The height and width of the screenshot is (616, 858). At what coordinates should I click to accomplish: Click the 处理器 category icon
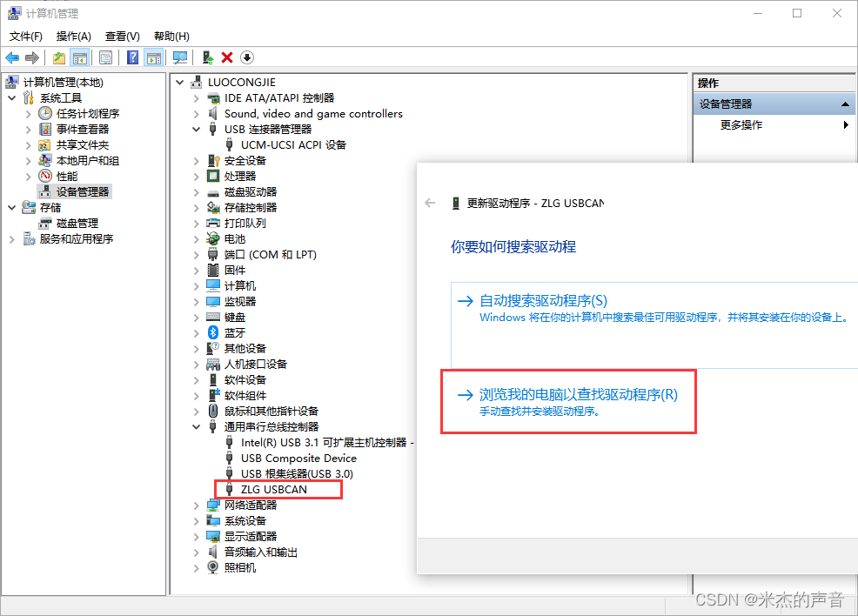click(x=213, y=176)
